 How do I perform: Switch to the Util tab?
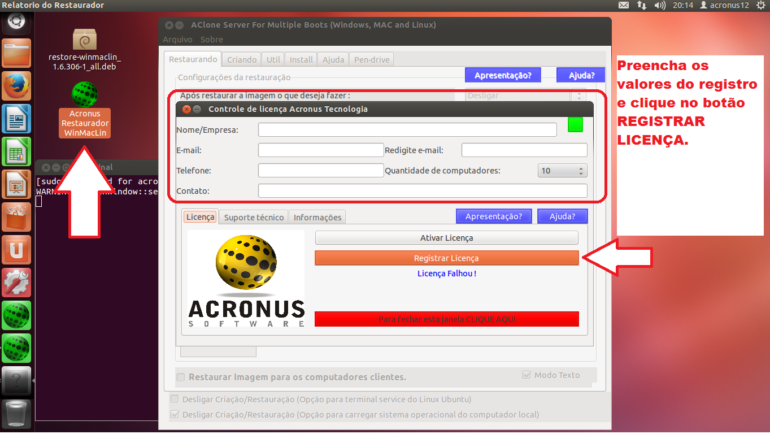tap(273, 59)
